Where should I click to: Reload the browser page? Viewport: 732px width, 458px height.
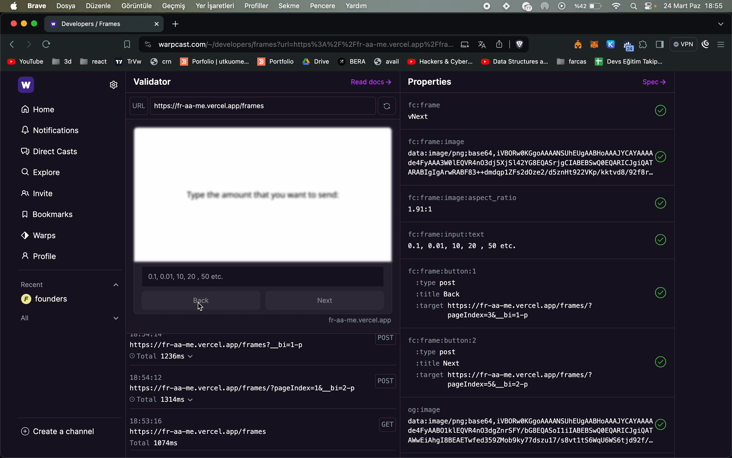coord(46,44)
